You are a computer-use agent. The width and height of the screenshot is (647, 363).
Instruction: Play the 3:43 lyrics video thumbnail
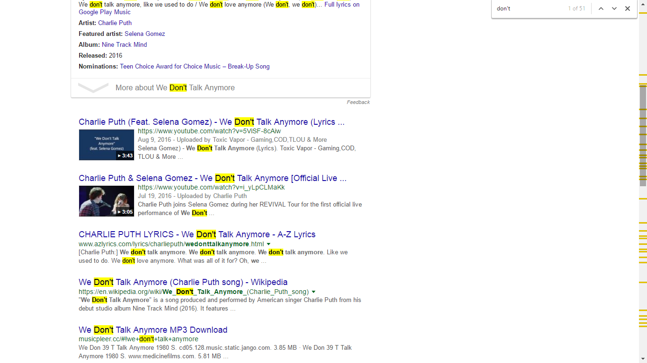107,145
